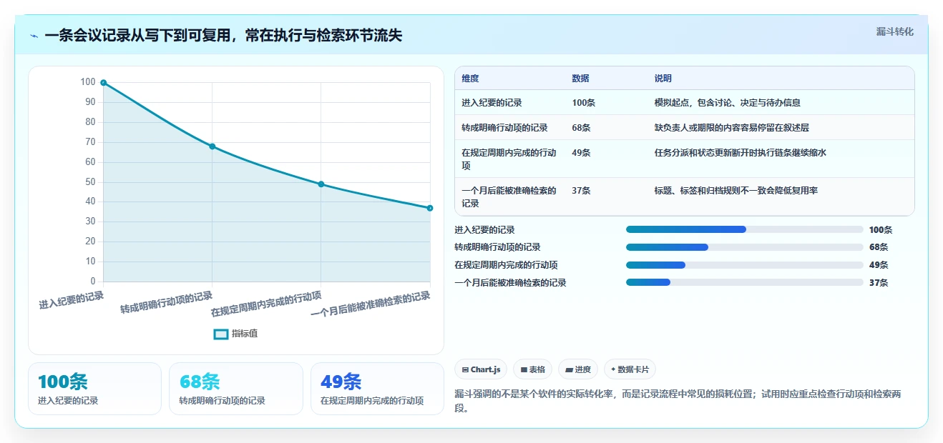Click description 缺负责人或期限的内容容易停留在叙述层
Screen dimensions: 943x443
click(731, 128)
